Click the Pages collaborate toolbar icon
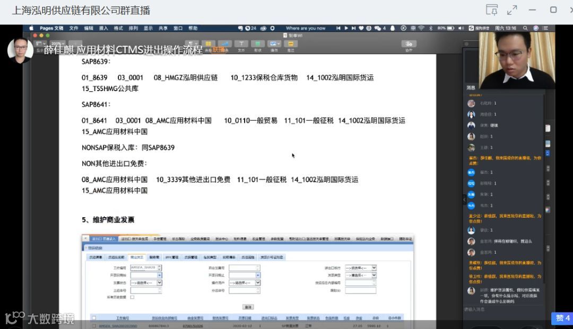 point(409,44)
